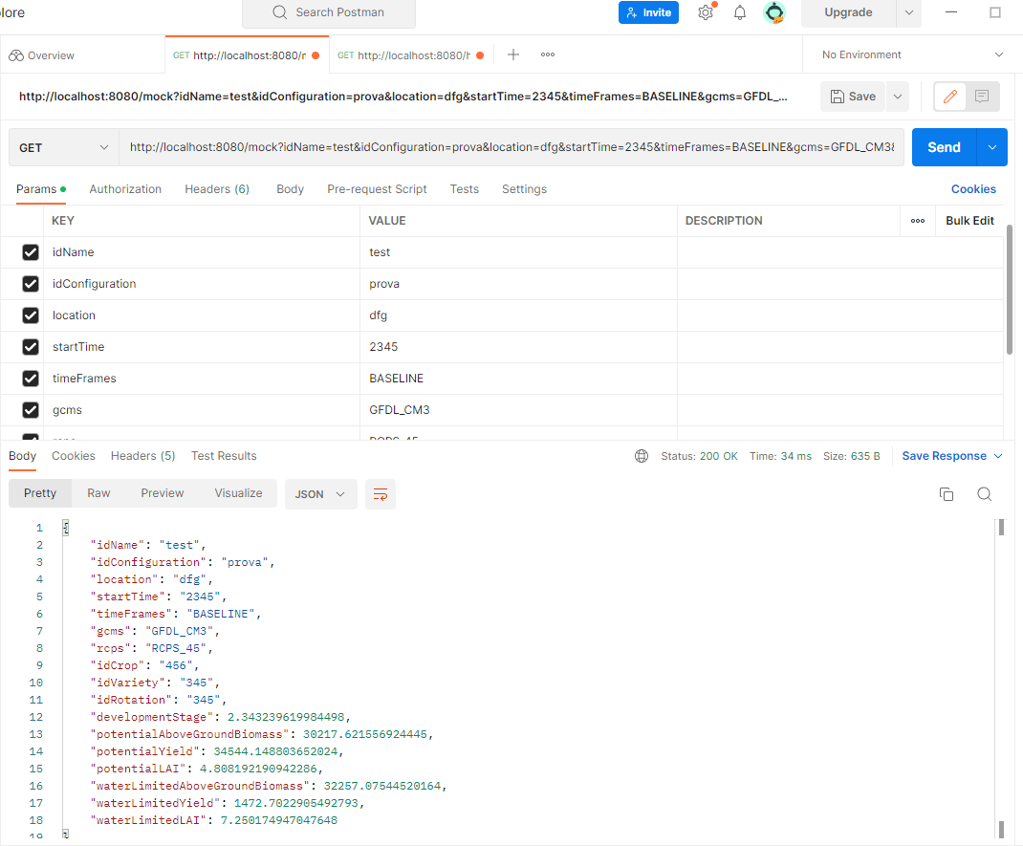Open the GET method dropdown
The image size is (1023, 846).
point(64,147)
